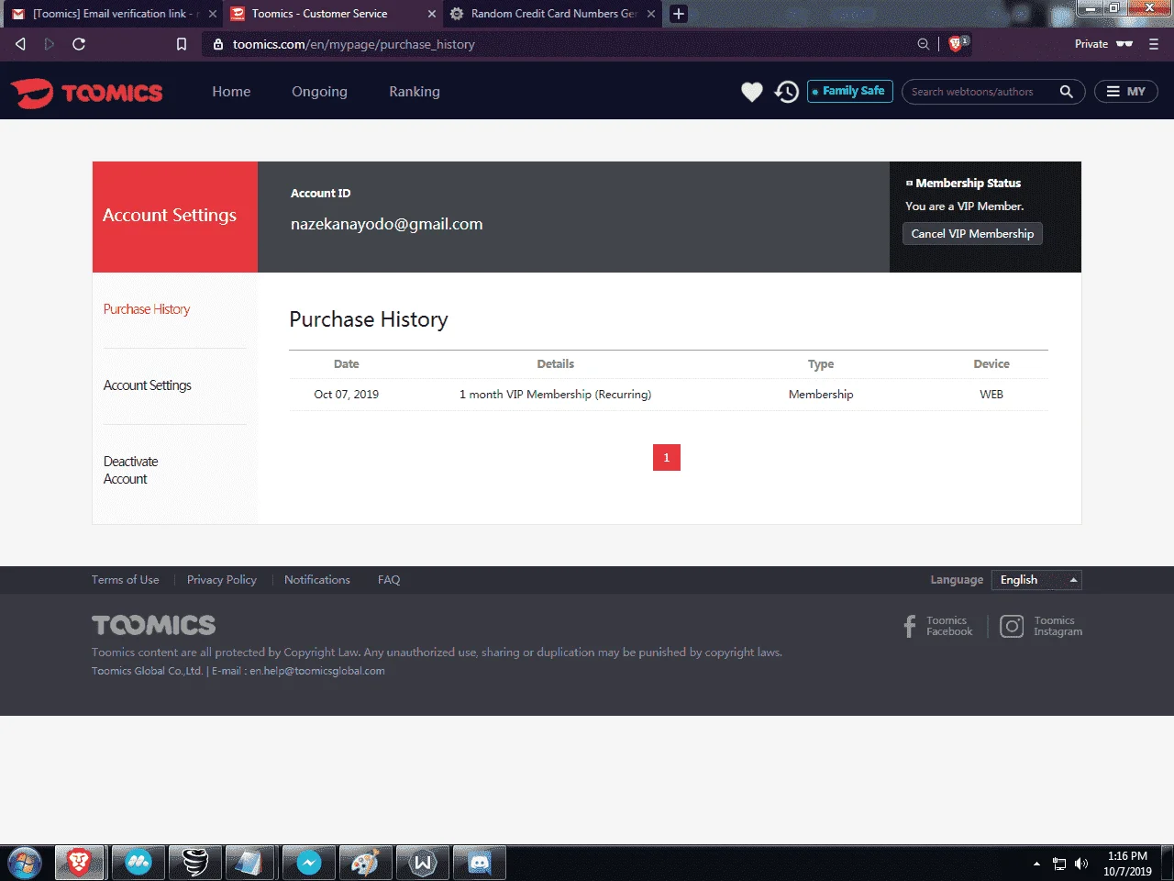This screenshot has height=881, width=1174.
Task: Click the search magnifier icon
Action: tap(1066, 92)
